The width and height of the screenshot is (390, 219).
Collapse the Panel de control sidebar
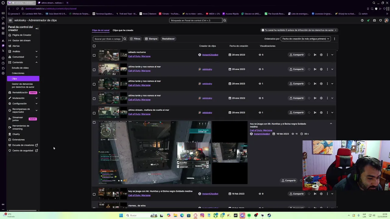click(37, 29)
